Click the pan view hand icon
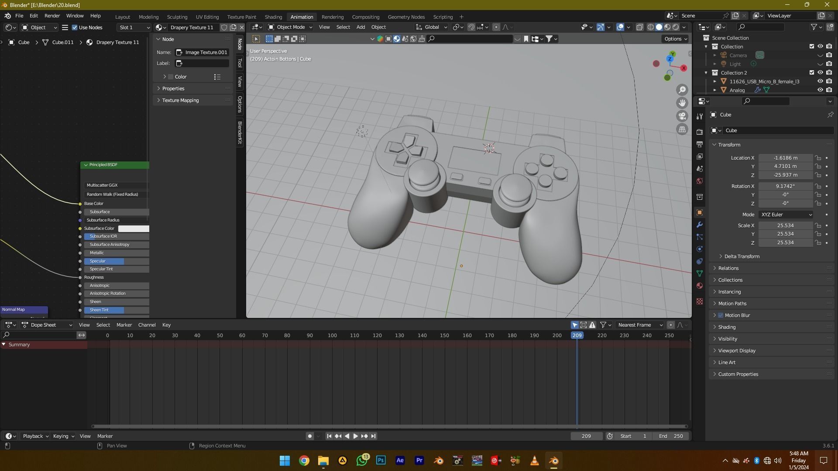The width and height of the screenshot is (838, 471). (682, 103)
